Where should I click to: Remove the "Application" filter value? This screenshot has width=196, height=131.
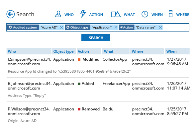click(116, 27)
